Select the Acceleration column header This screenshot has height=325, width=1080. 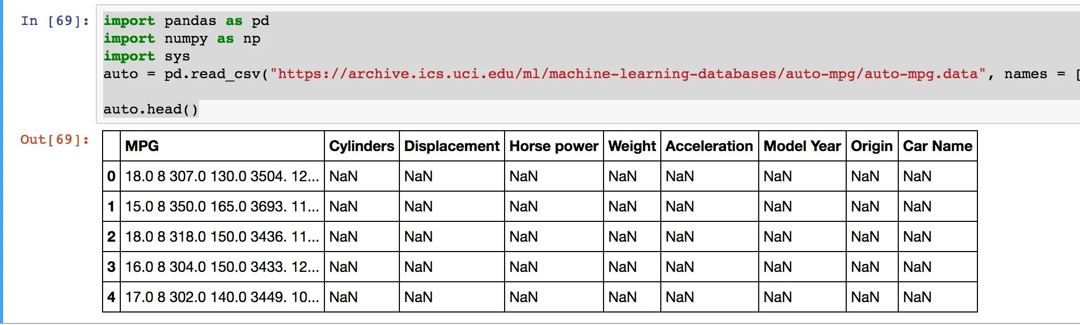[x=709, y=146]
